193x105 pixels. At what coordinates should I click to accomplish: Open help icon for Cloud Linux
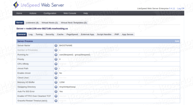tap(56, 78)
